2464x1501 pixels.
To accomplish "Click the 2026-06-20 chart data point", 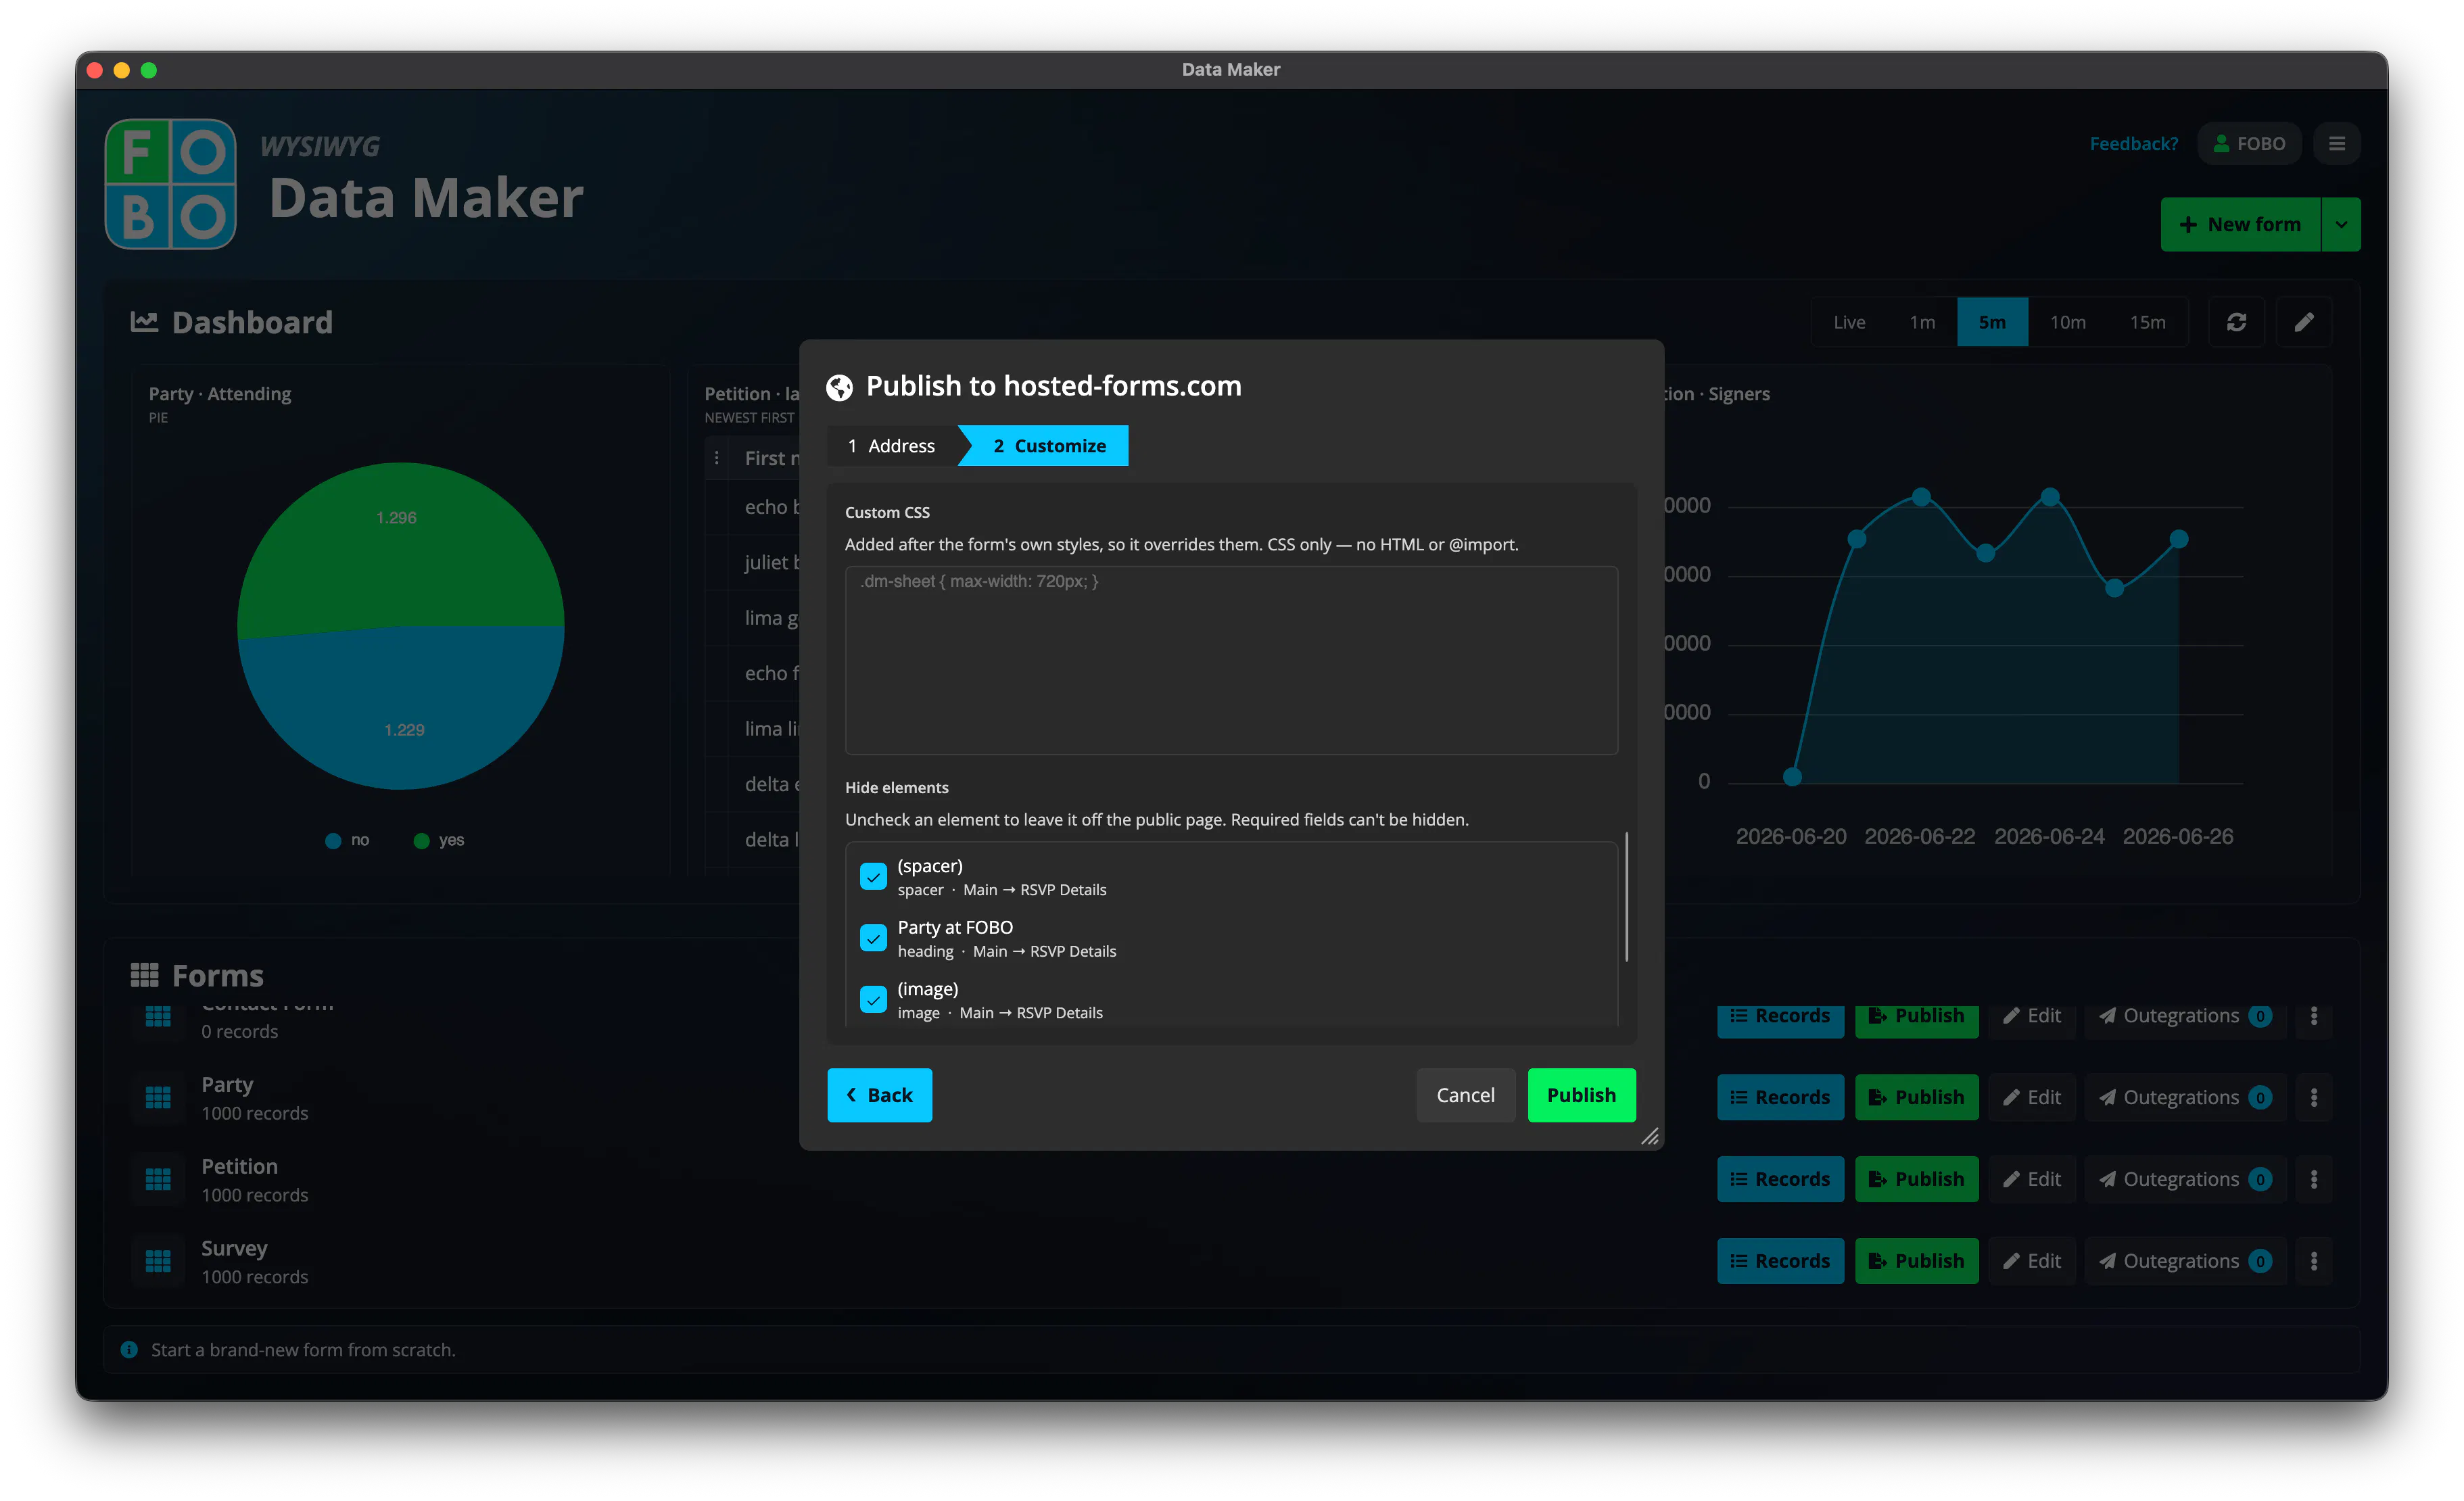I will click(x=1792, y=777).
